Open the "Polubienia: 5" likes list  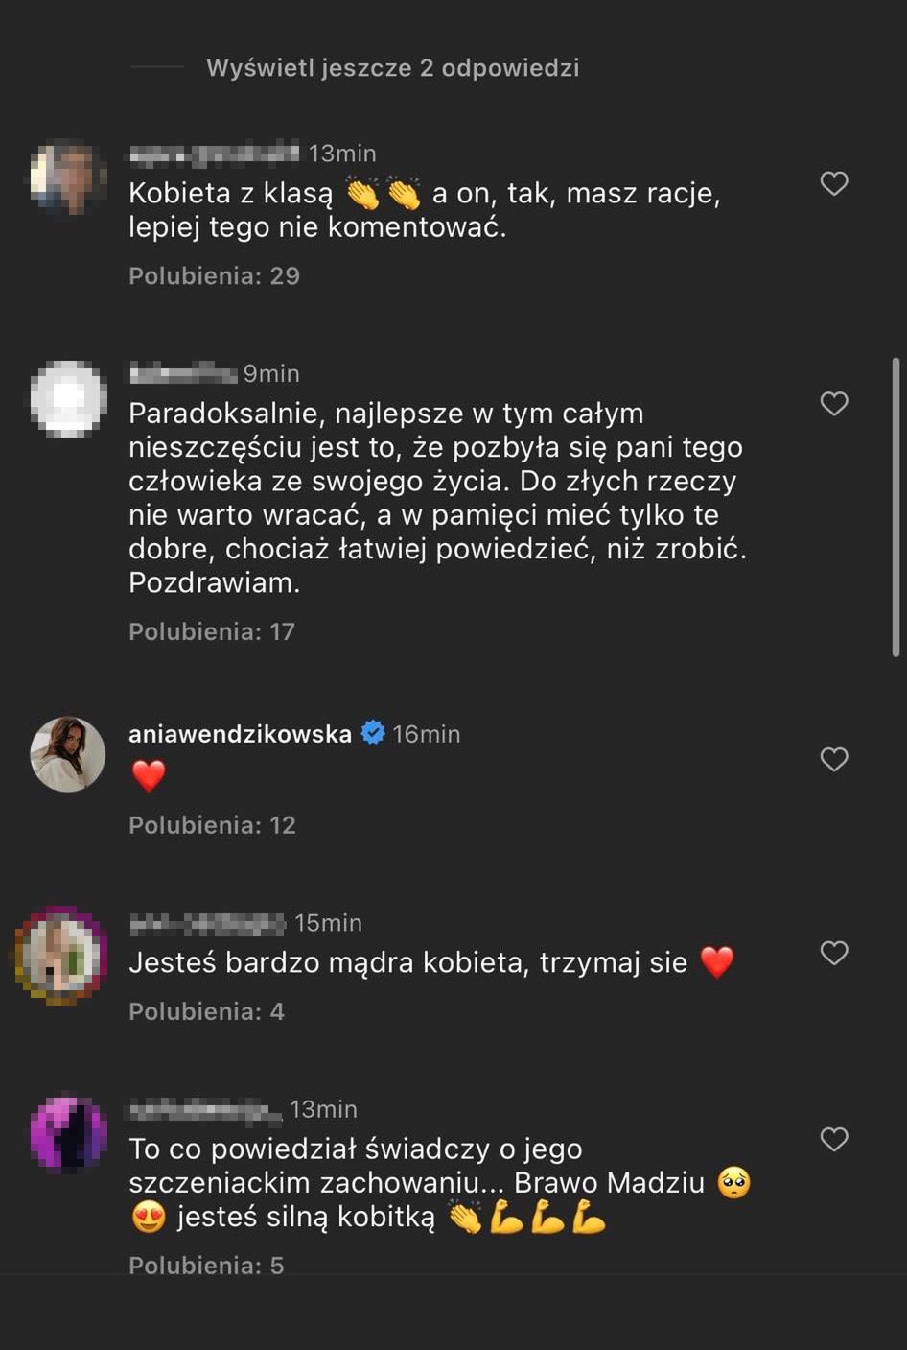tap(206, 1265)
